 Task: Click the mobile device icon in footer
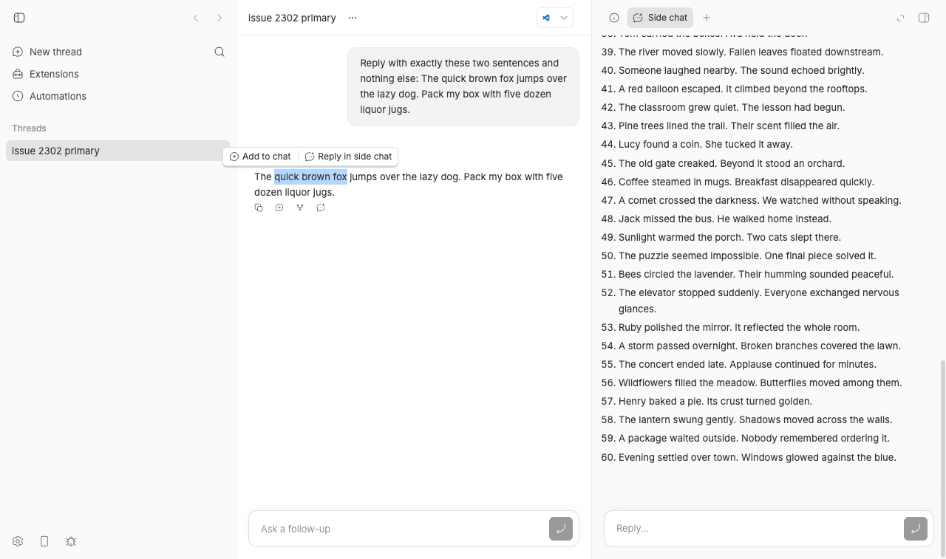coord(44,541)
